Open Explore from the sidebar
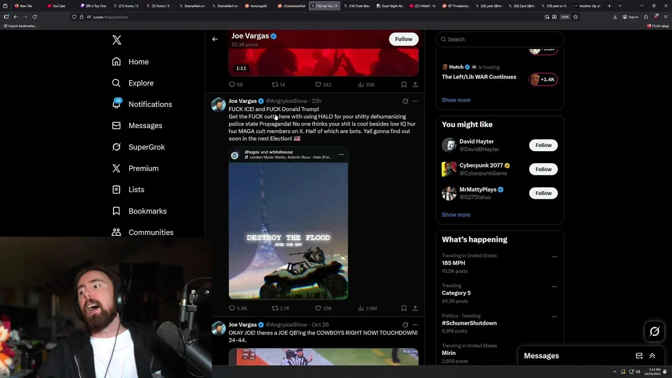This screenshot has width=672, height=378. (x=133, y=83)
